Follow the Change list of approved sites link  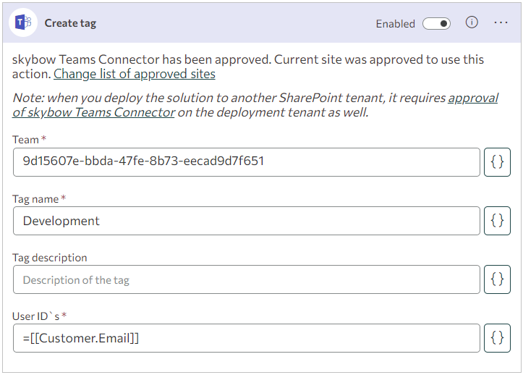pyautogui.click(x=135, y=74)
